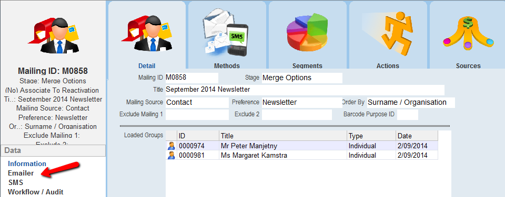Click sidebar text Stage: Merge Options

[53, 81]
